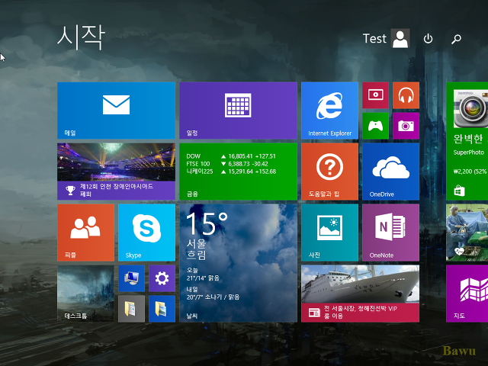
Task: Open the Camera tile
Action: click(x=406, y=126)
